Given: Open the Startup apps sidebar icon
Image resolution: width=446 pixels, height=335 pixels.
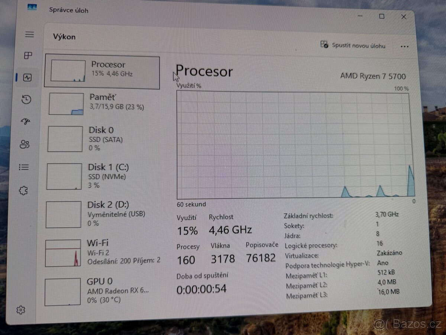Looking at the screenshot, I should click(x=26, y=122).
